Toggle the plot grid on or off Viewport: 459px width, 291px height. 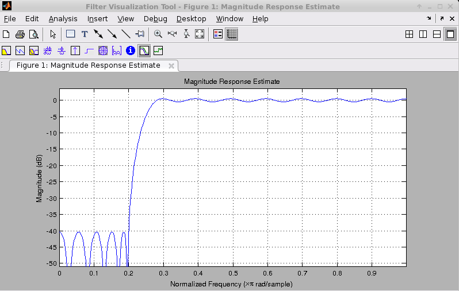click(x=232, y=34)
